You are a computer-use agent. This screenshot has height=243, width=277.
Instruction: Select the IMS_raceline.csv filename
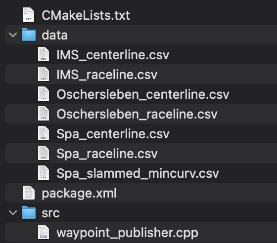pos(107,75)
